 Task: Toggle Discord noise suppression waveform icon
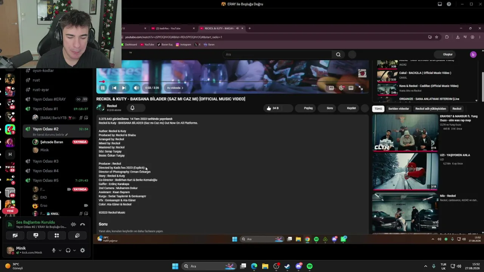point(73,224)
